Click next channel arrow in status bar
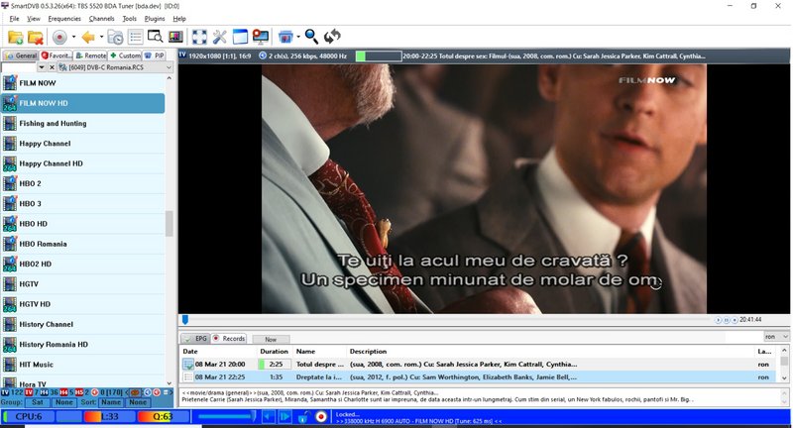Viewport: 793px width, 428px height. (x=285, y=417)
